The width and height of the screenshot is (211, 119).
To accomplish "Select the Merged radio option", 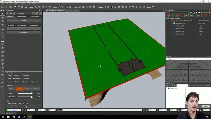I will click(14, 75).
